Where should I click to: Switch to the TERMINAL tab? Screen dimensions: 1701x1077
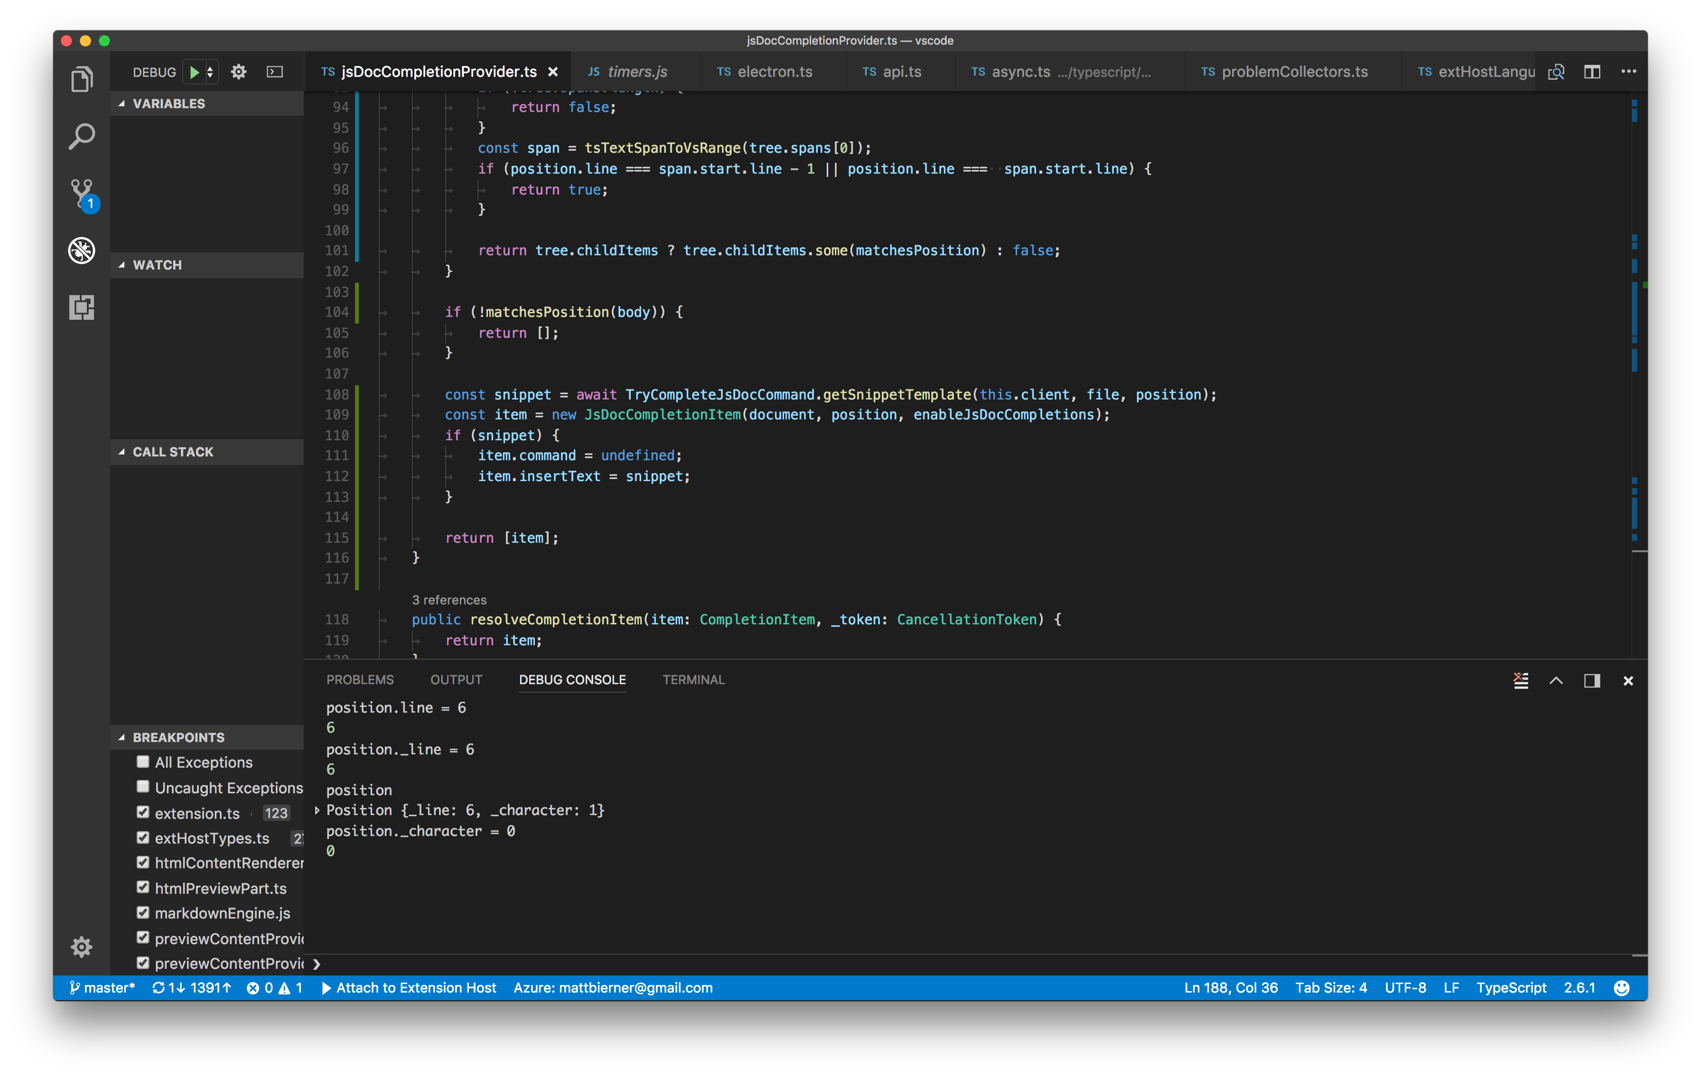tap(693, 679)
